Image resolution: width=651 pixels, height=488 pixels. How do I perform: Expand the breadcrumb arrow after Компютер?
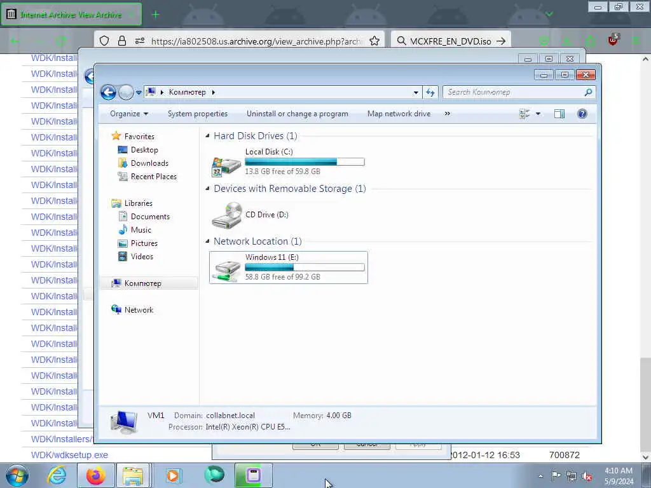pos(214,92)
